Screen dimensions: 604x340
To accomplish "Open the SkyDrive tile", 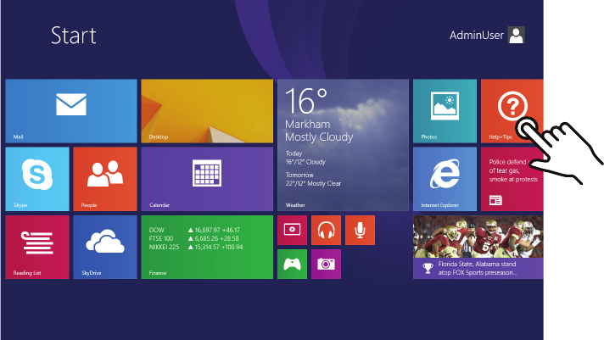I will coord(105,248).
